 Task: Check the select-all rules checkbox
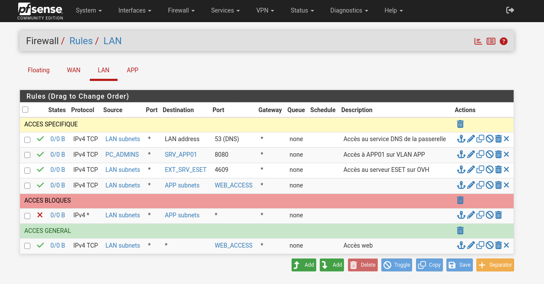(25, 110)
